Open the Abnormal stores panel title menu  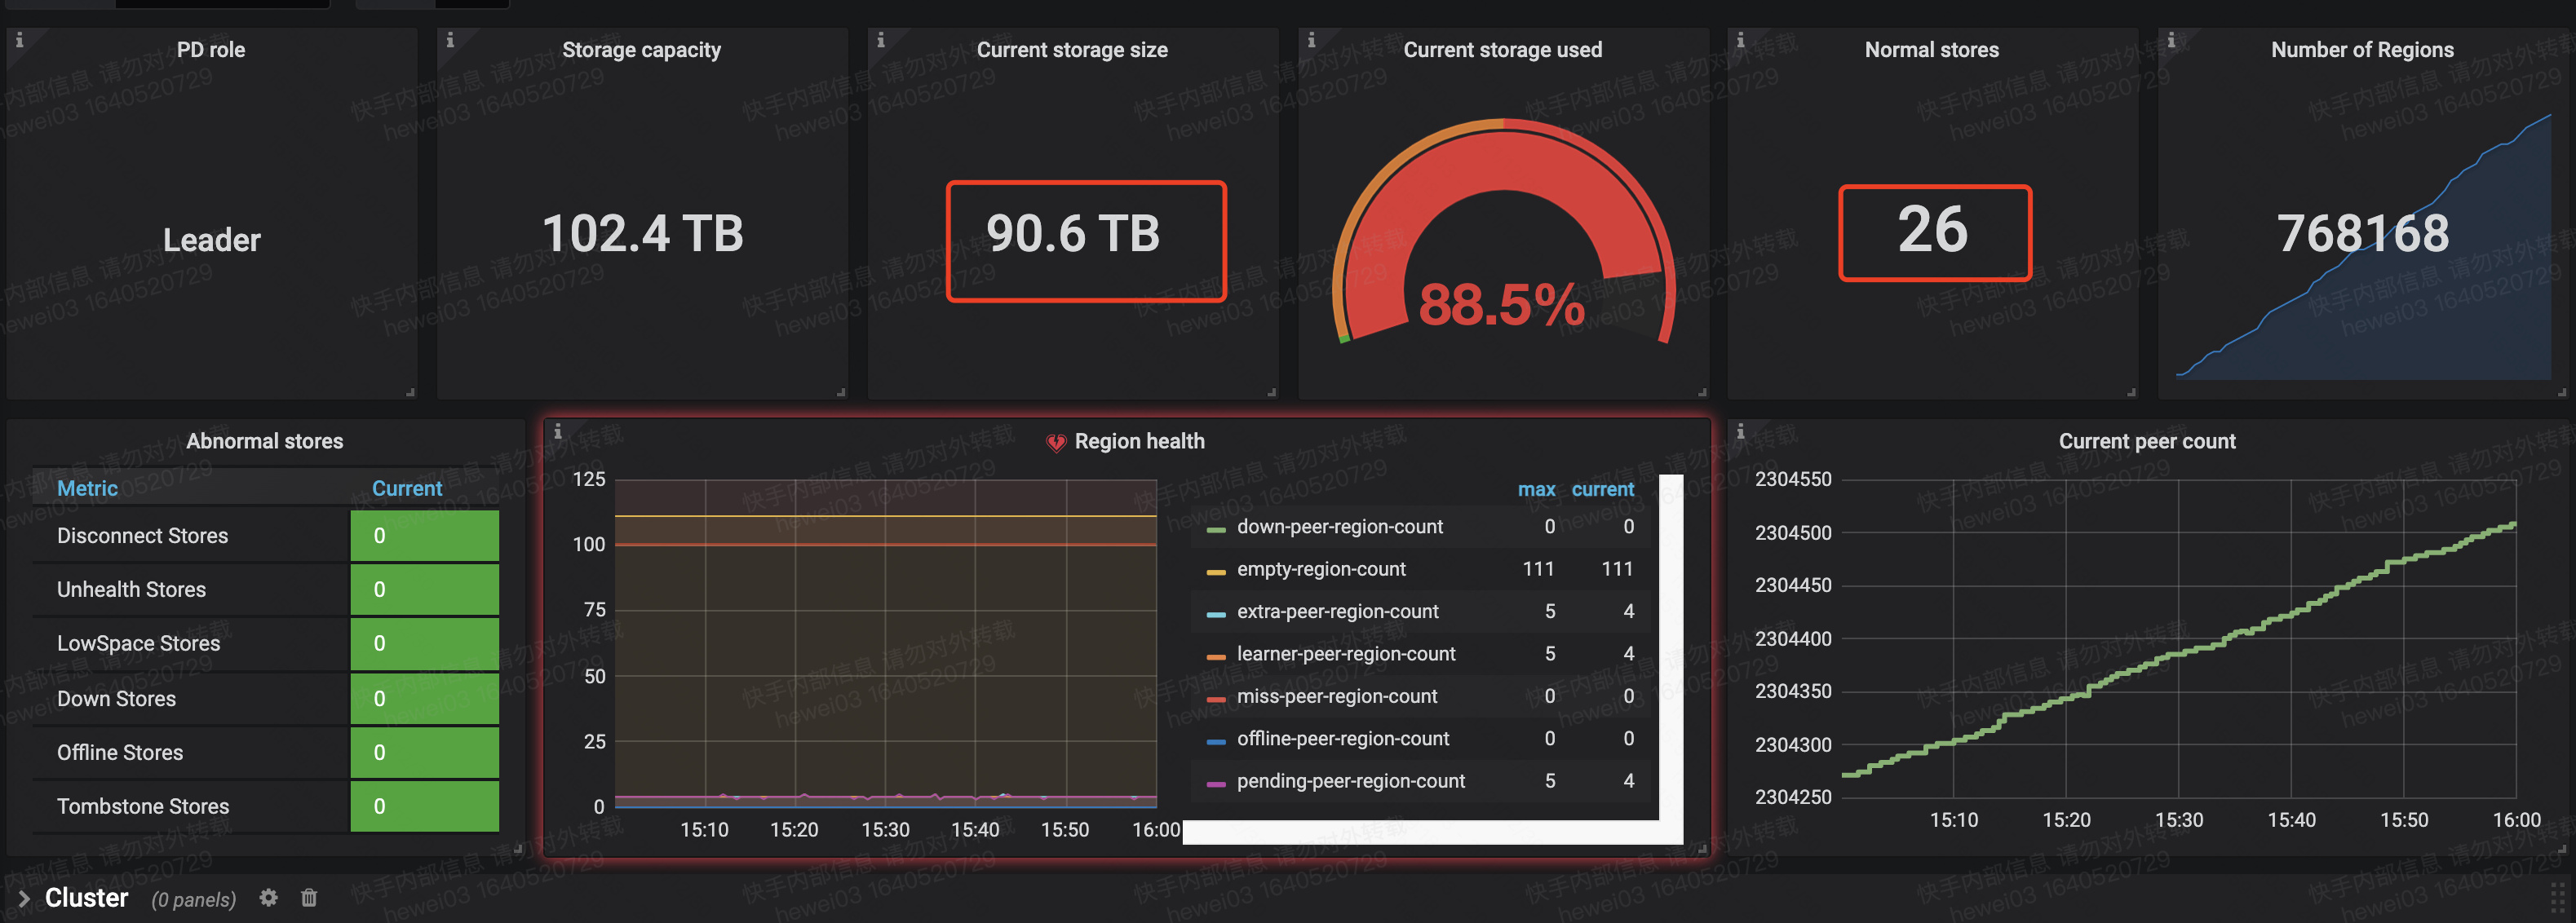coord(264,441)
